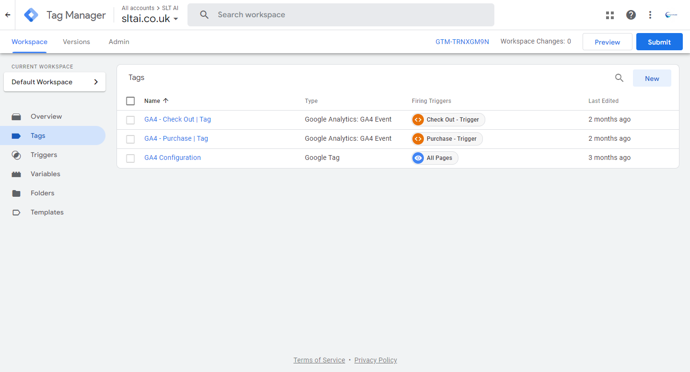Check the GA4 - Check Out tag checkbox
This screenshot has width=690, height=372.
coord(130,120)
